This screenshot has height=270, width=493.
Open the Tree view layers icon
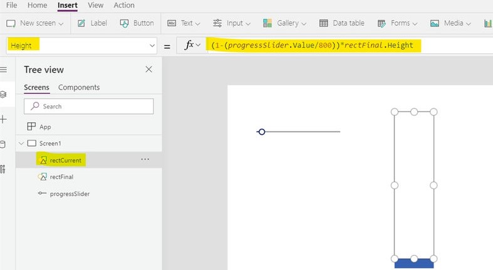click(3, 95)
